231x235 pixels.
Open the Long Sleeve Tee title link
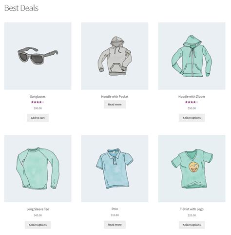[x=38, y=209]
